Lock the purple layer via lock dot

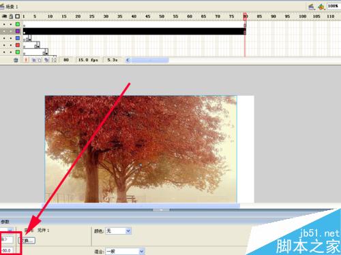[x=11, y=31]
